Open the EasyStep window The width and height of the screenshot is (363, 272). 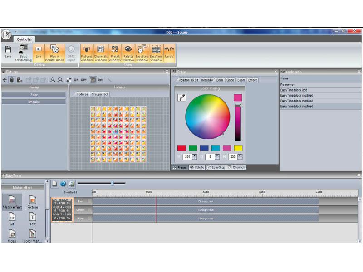(142, 53)
